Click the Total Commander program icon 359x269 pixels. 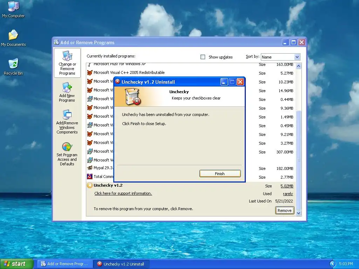click(90, 177)
